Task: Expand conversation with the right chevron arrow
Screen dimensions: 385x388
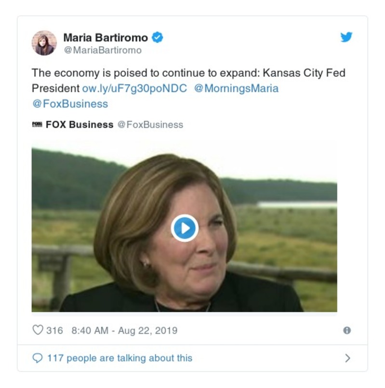Action: pyautogui.click(x=347, y=358)
